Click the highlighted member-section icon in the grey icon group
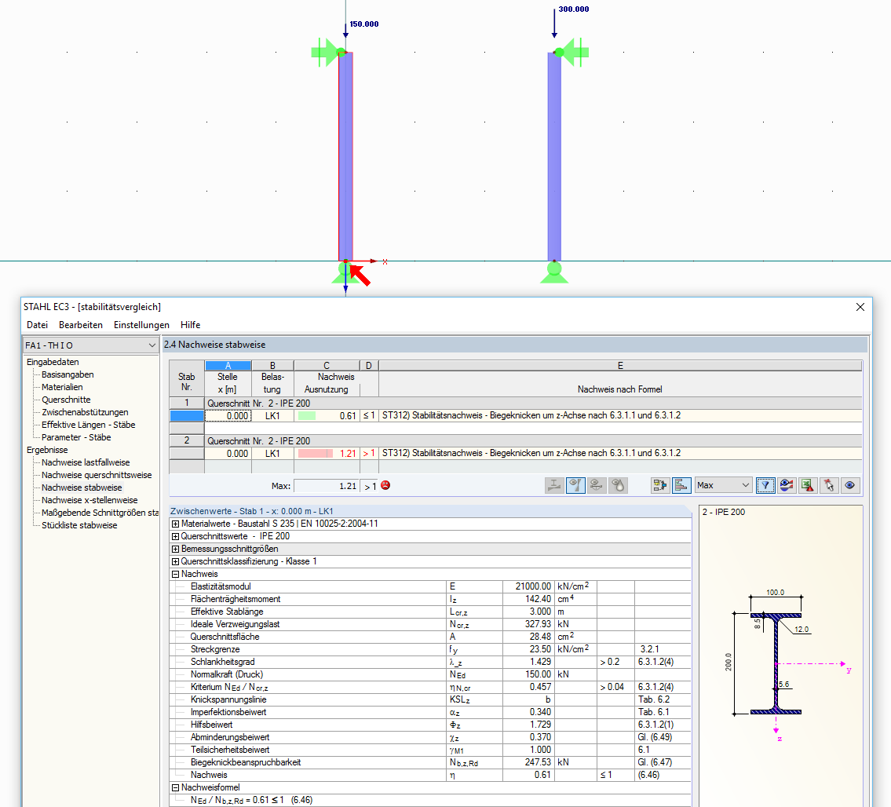Viewport: 891px width, 807px height. coord(575,485)
